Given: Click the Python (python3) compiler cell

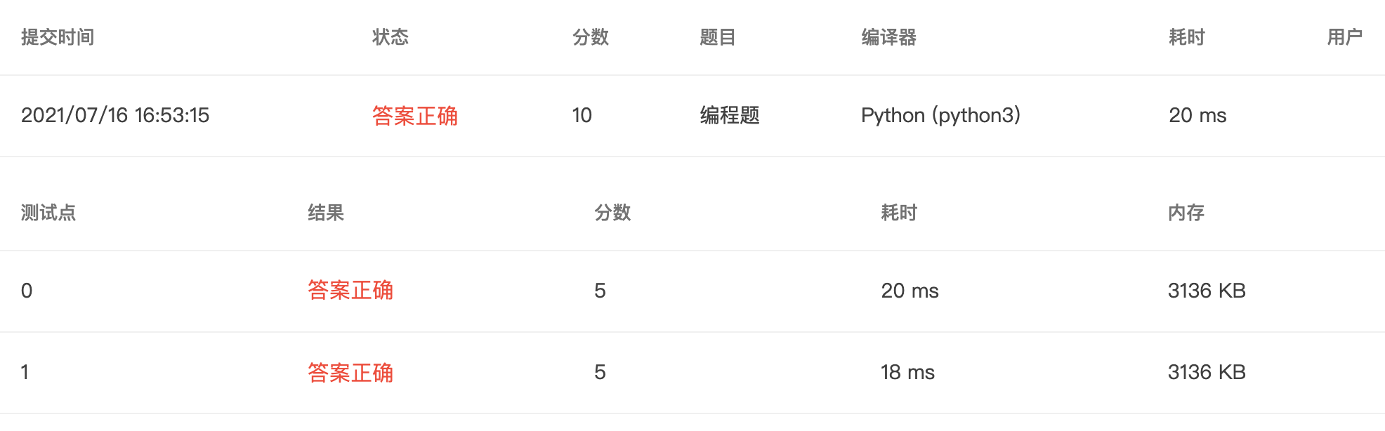Looking at the screenshot, I should [x=941, y=115].
